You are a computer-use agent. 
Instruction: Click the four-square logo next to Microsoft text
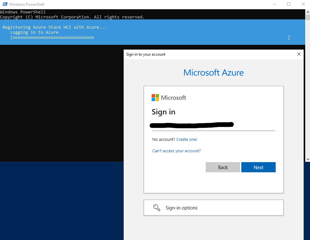pyautogui.click(x=155, y=97)
